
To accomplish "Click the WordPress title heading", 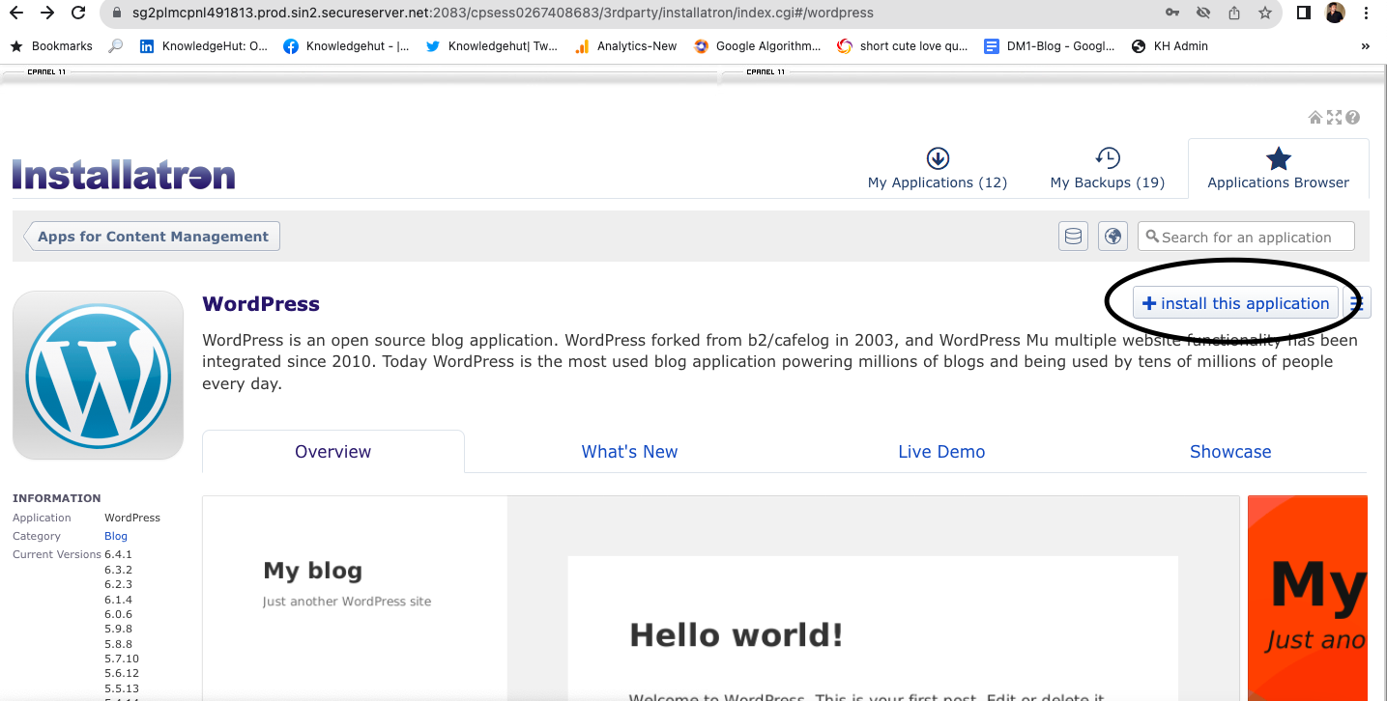I will pyautogui.click(x=261, y=304).
